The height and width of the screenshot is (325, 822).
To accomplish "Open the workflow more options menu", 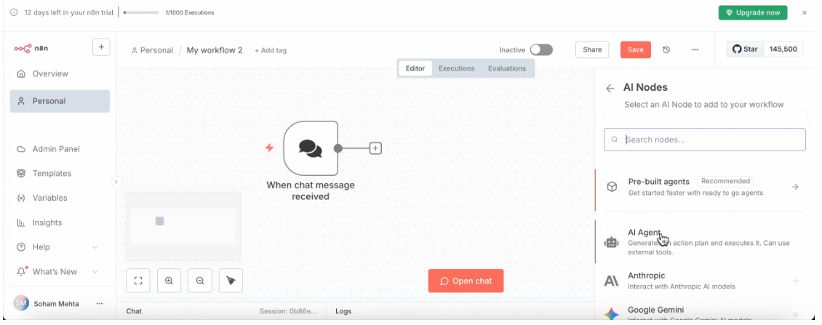I will click(695, 49).
